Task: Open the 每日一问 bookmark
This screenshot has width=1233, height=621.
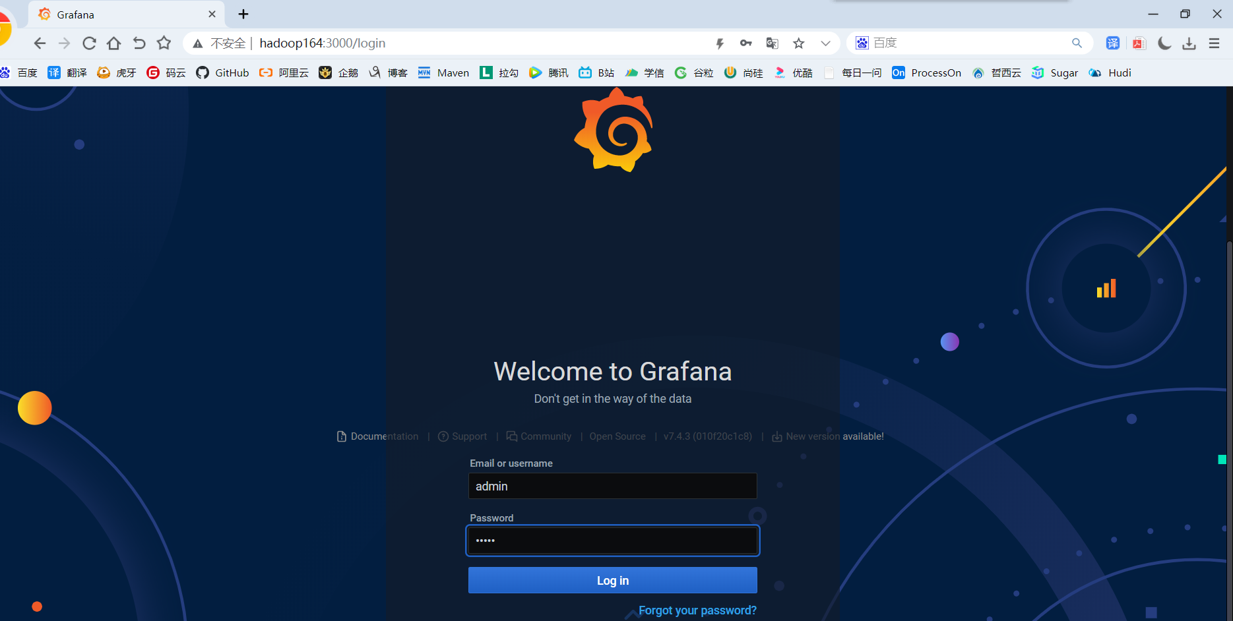Action: [x=852, y=73]
